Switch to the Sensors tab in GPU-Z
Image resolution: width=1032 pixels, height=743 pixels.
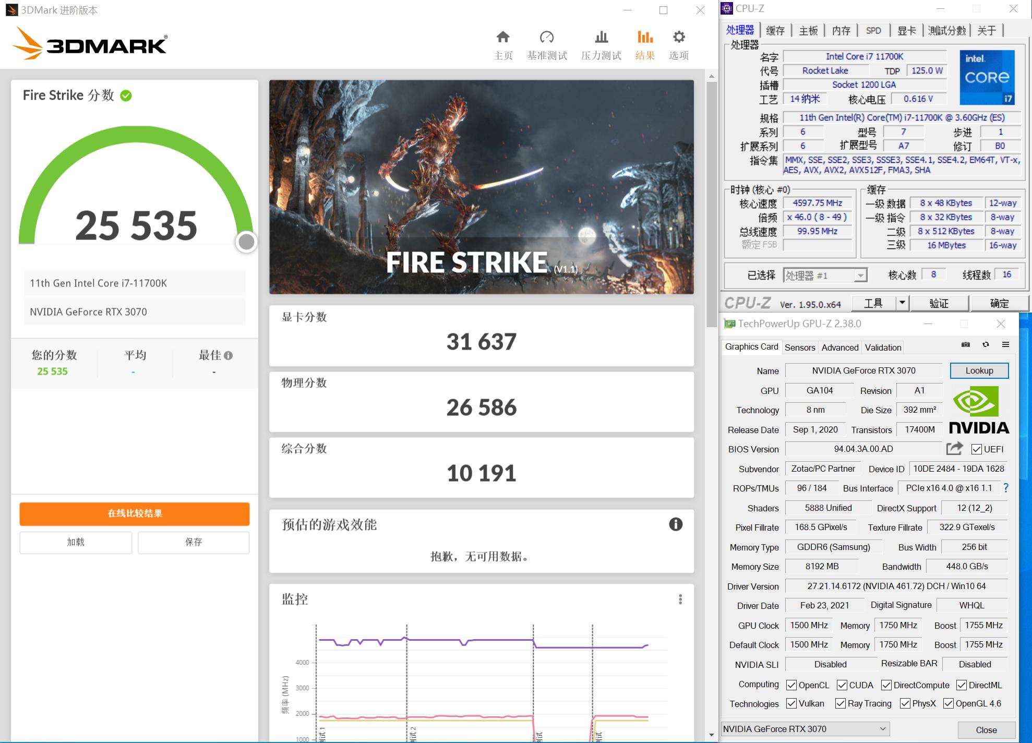click(x=800, y=347)
